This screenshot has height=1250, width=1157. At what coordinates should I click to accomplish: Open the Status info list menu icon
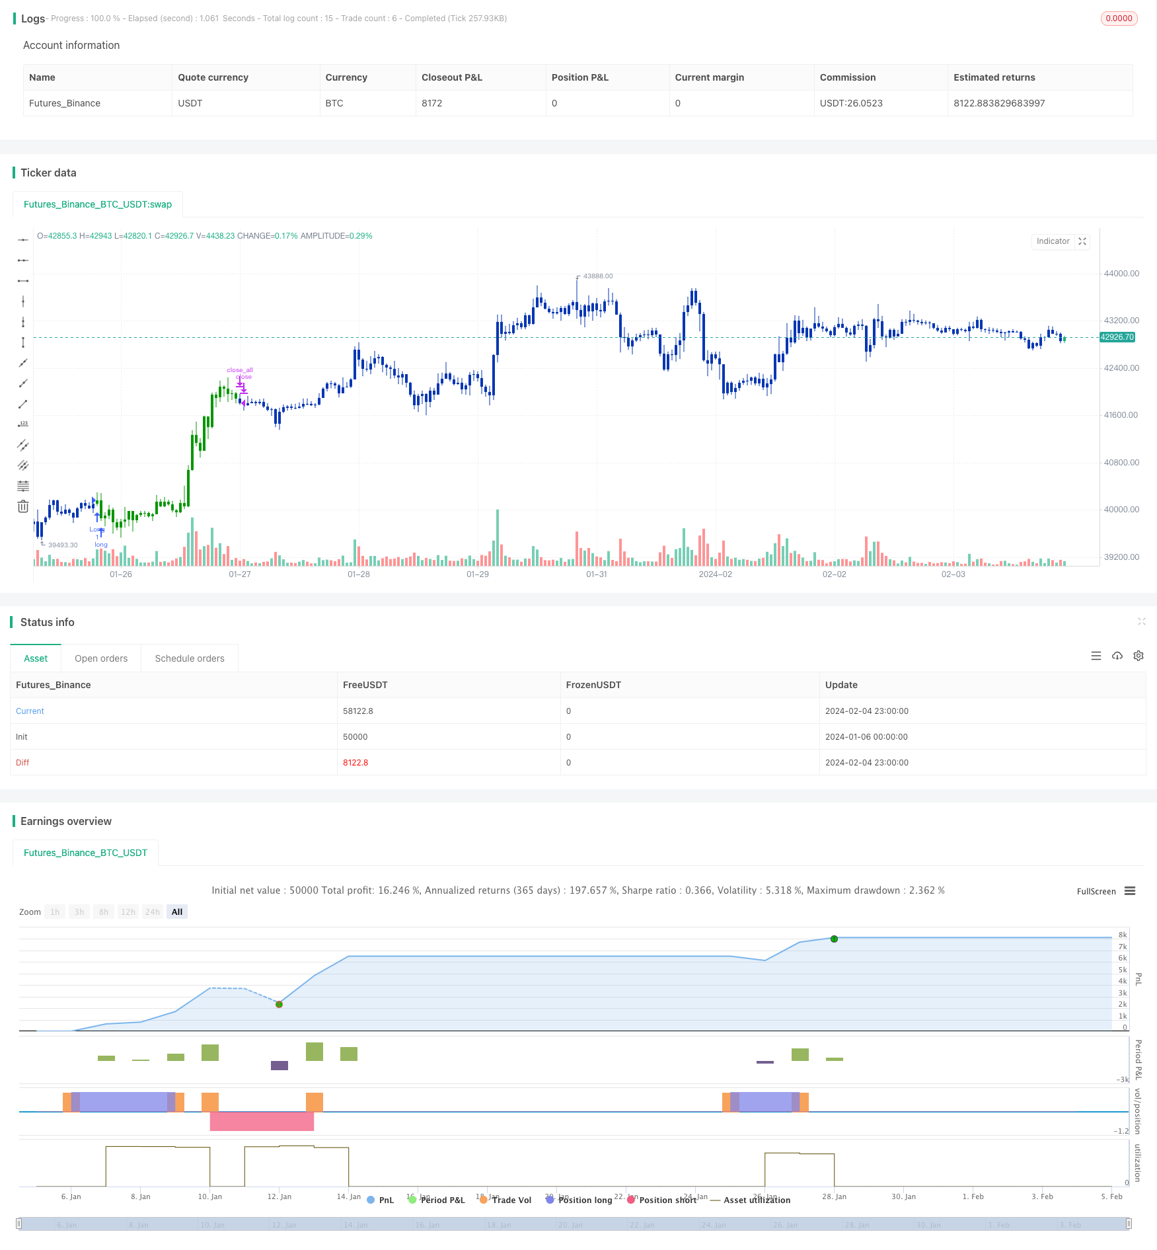[1096, 656]
